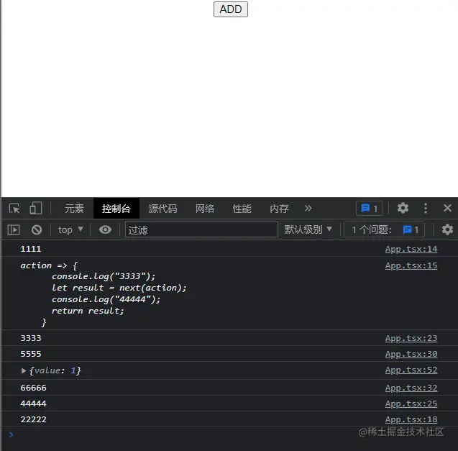Open DevTools settings gear in the tab bar

pos(403,208)
